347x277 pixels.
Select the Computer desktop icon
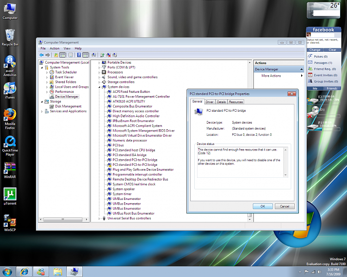pos(10,11)
